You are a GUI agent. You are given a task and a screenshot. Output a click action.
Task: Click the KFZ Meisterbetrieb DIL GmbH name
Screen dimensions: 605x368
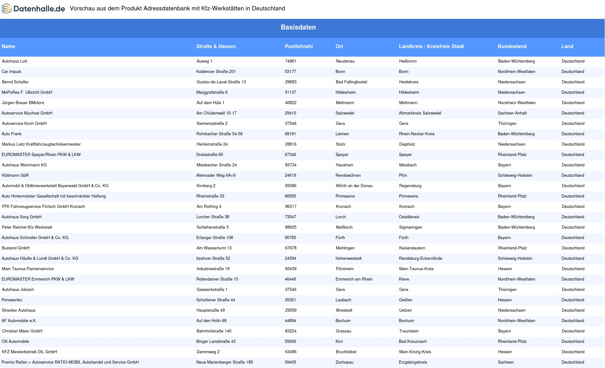[29, 352]
